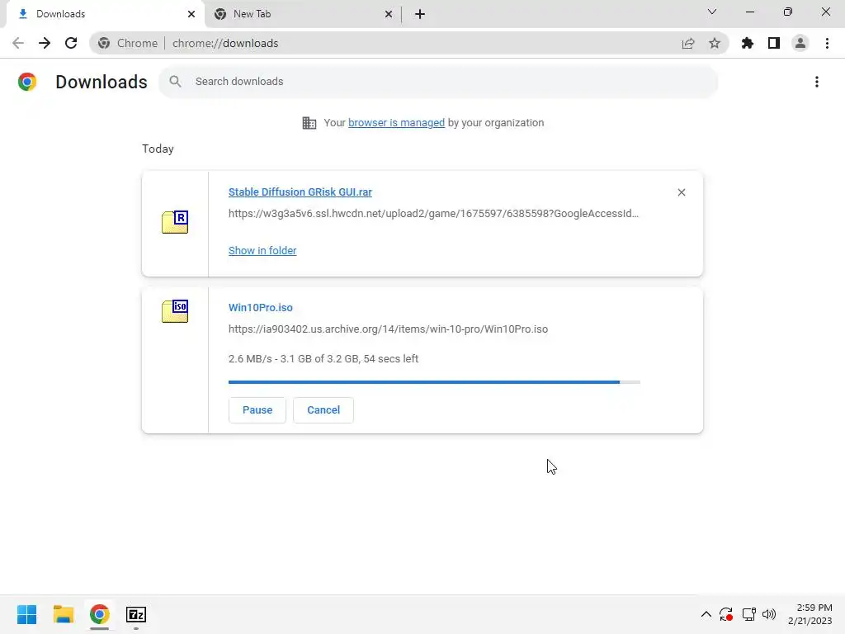845x634 pixels.
Task: Show hidden tray icons chevron
Action: (706, 614)
